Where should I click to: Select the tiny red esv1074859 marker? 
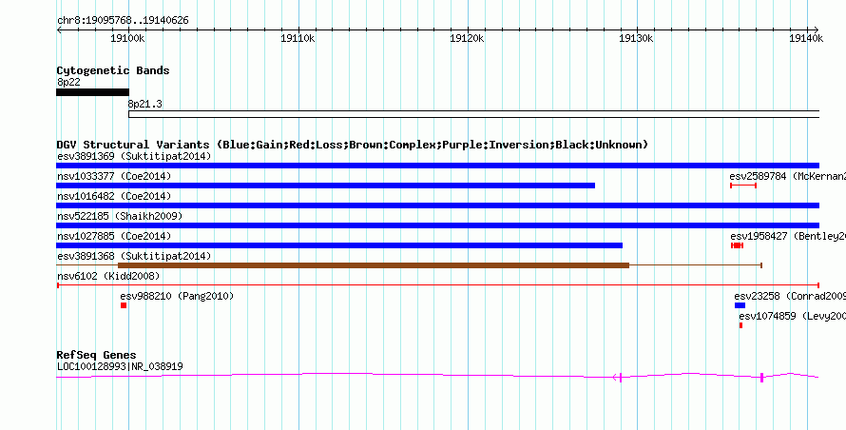(x=740, y=325)
